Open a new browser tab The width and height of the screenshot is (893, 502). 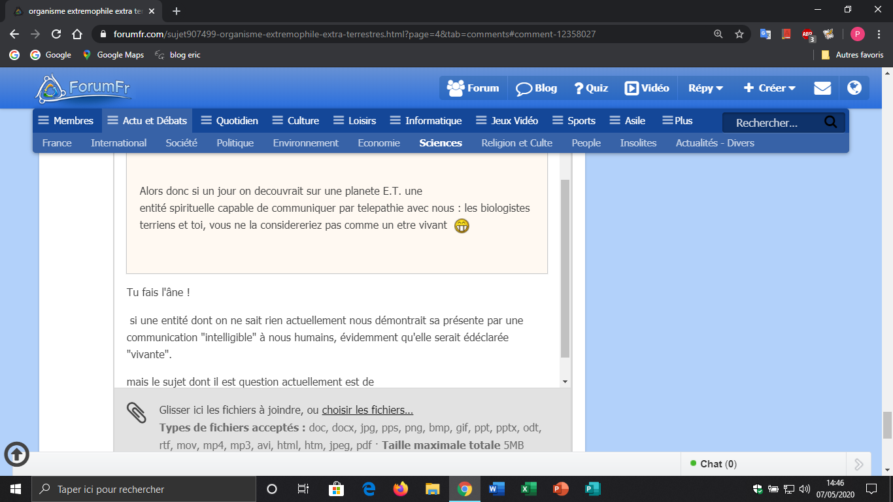(177, 11)
